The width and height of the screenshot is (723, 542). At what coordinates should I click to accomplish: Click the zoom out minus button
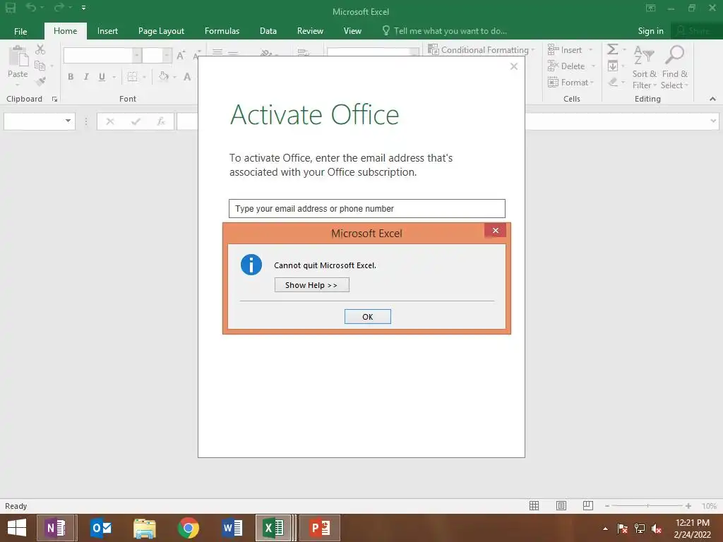click(x=607, y=506)
